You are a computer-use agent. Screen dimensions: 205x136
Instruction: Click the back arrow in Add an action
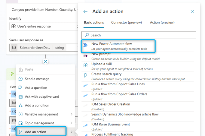coord(85,11)
